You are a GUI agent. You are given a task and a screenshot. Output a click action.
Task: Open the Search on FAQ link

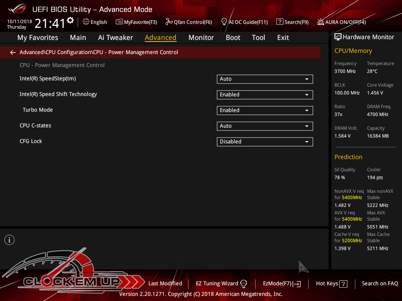point(380,283)
